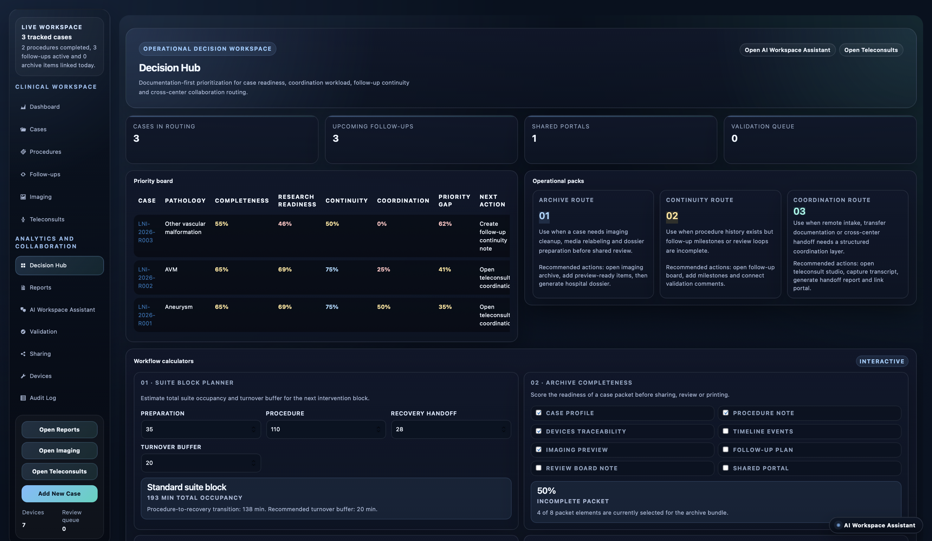Click the Procedure field stepper arrows
Viewport: 932px width, 541px height.
[379, 429]
